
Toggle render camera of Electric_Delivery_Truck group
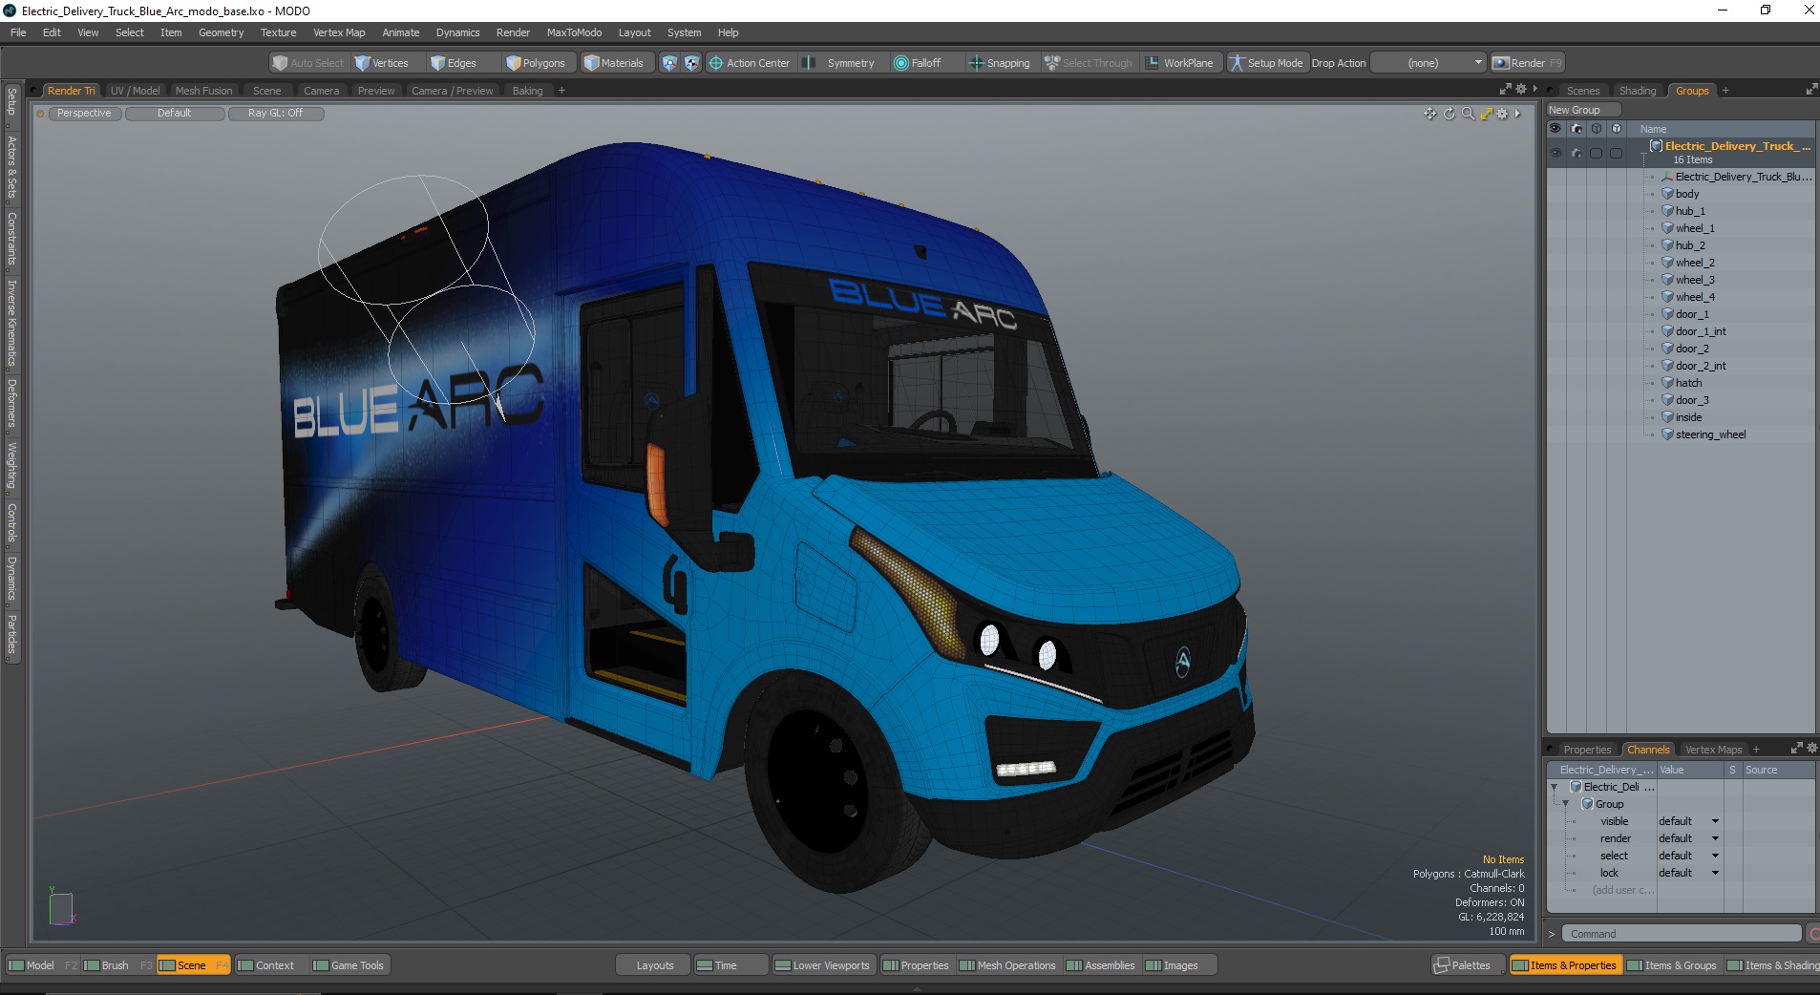click(1577, 153)
